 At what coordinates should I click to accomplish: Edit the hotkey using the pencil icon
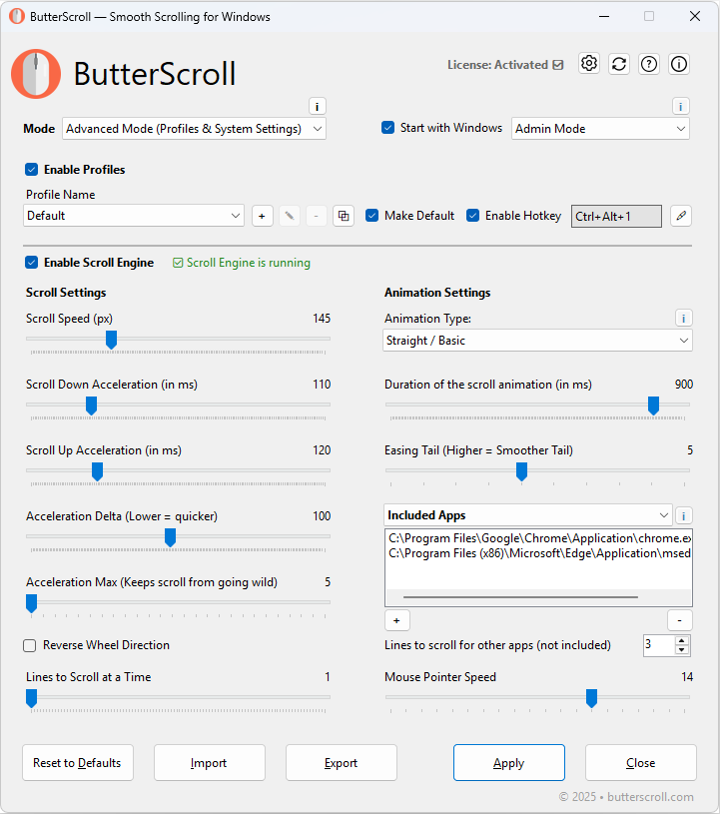tap(680, 216)
